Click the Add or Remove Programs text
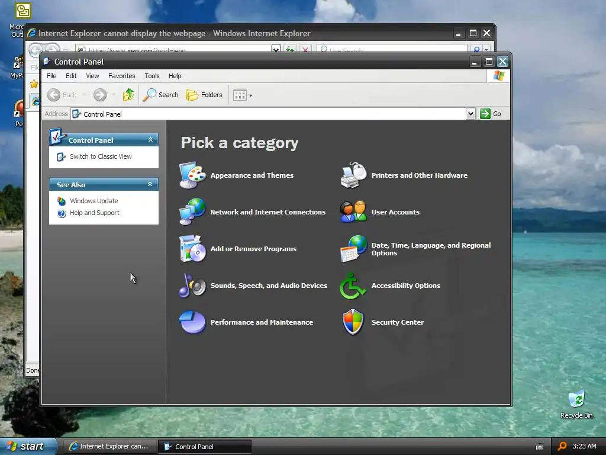Viewport: 606px width, 455px height. click(x=253, y=249)
